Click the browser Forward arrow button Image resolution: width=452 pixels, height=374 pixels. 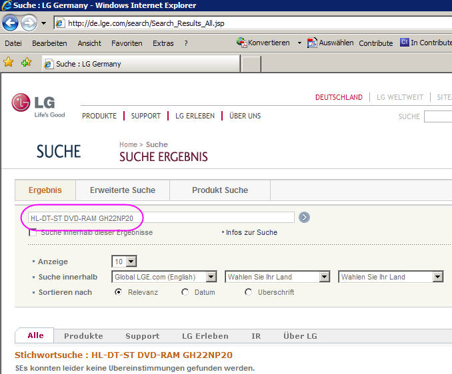coord(29,23)
